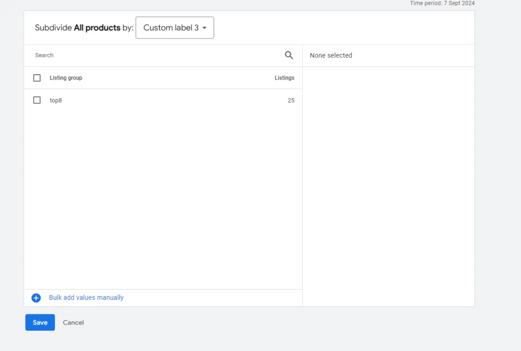Click the 25 listings count for top8
The height and width of the screenshot is (351, 521).
click(x=291, y=101)
